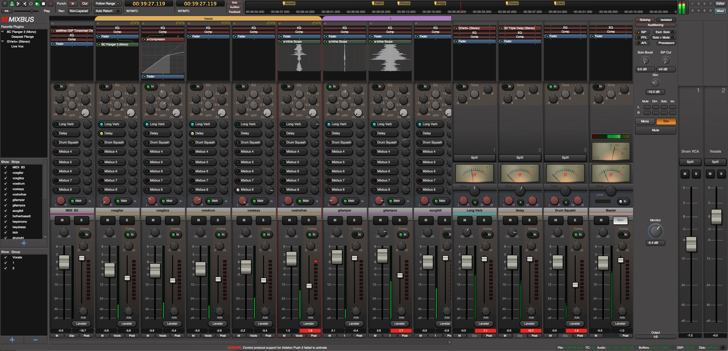
Task: Click the plus icon to add a group
Action: click(12, 340)
